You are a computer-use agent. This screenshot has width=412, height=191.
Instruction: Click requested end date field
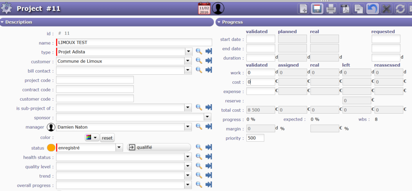point(386,48)
